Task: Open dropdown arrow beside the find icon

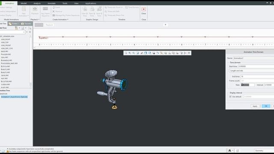Action: click(233, 151)
